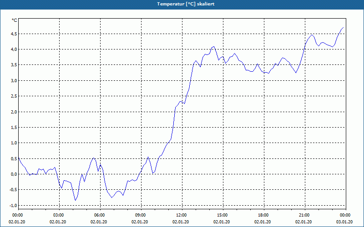Click the 09:00 time label

141,215
